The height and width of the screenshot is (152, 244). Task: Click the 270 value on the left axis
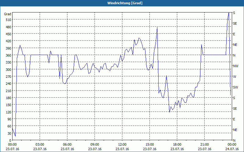tap(9, 77)
